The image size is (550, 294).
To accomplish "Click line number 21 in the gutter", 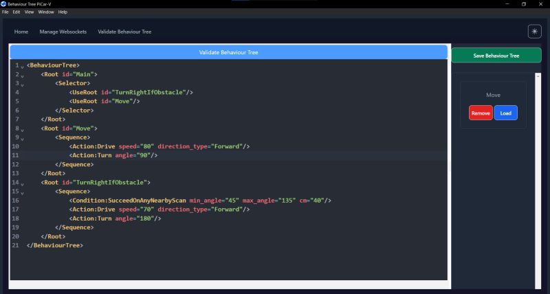I will point(15,245).
